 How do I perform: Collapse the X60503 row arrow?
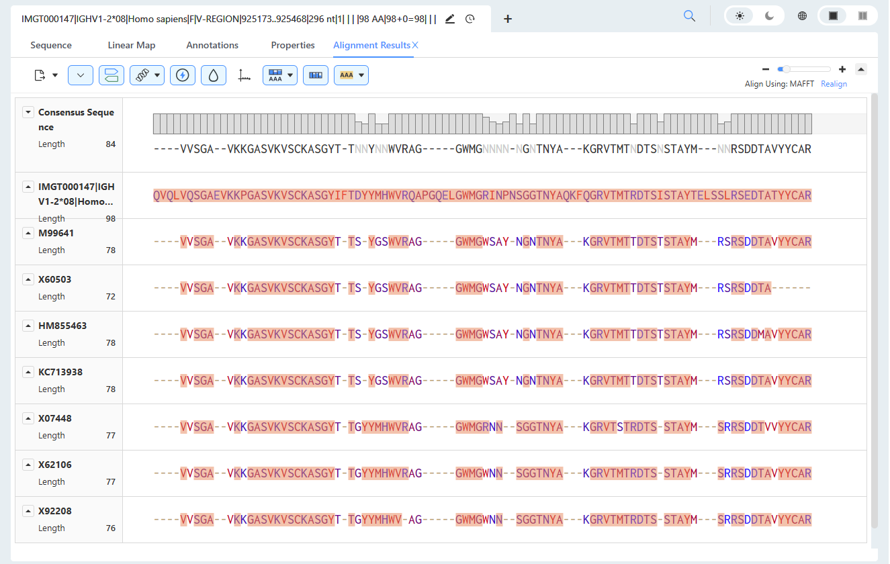[28, 279]
